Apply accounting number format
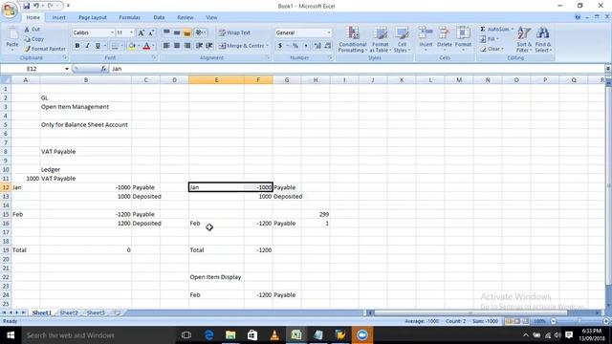 point(280,46)
